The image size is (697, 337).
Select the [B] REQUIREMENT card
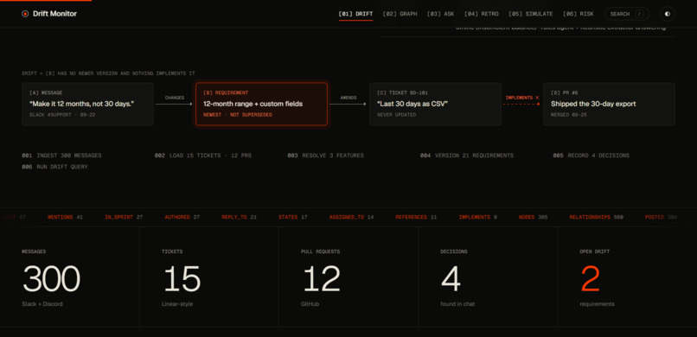click(x=261, y=104)
